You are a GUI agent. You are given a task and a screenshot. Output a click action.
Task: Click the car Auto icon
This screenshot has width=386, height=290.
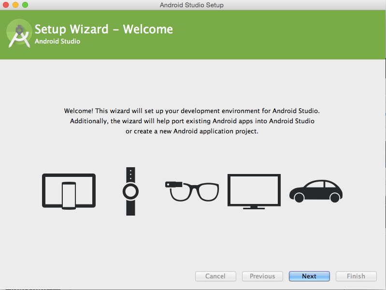click(316, 191)
